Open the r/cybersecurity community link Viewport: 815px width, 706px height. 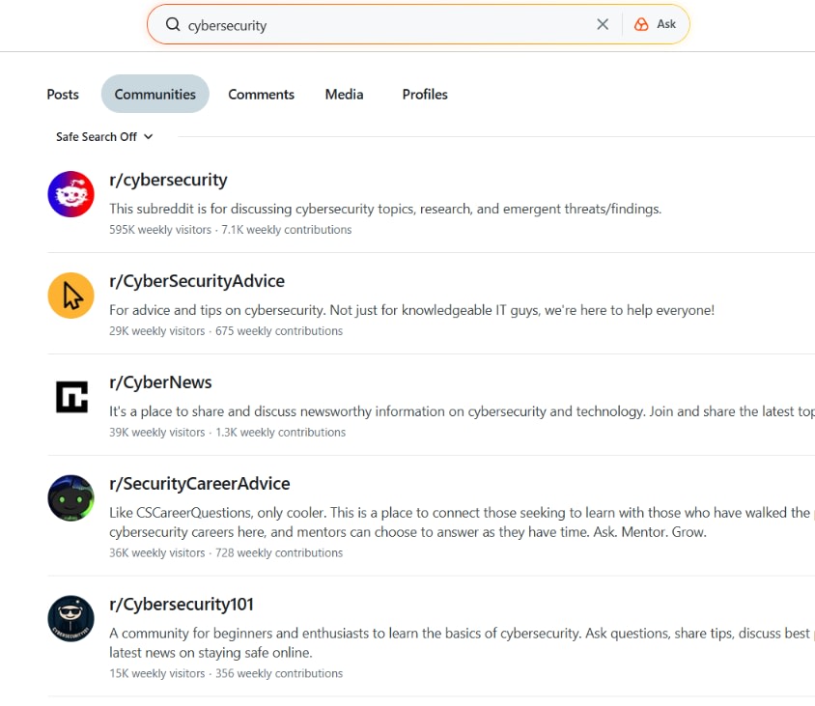(168, 180)
